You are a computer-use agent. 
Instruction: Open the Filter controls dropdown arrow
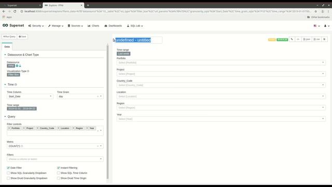click(x=101, y=130)
